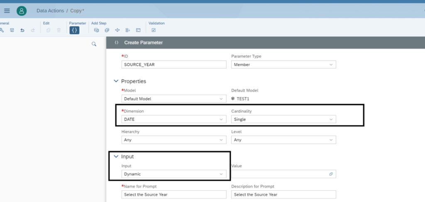The image size is (425, 202).
Task: Open data action settings wrench icon
Action: coord(2,30)
